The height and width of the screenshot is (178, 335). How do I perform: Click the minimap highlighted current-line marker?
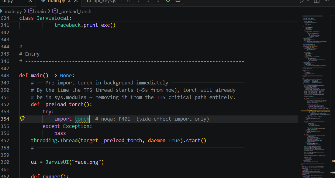click(315, 110)
